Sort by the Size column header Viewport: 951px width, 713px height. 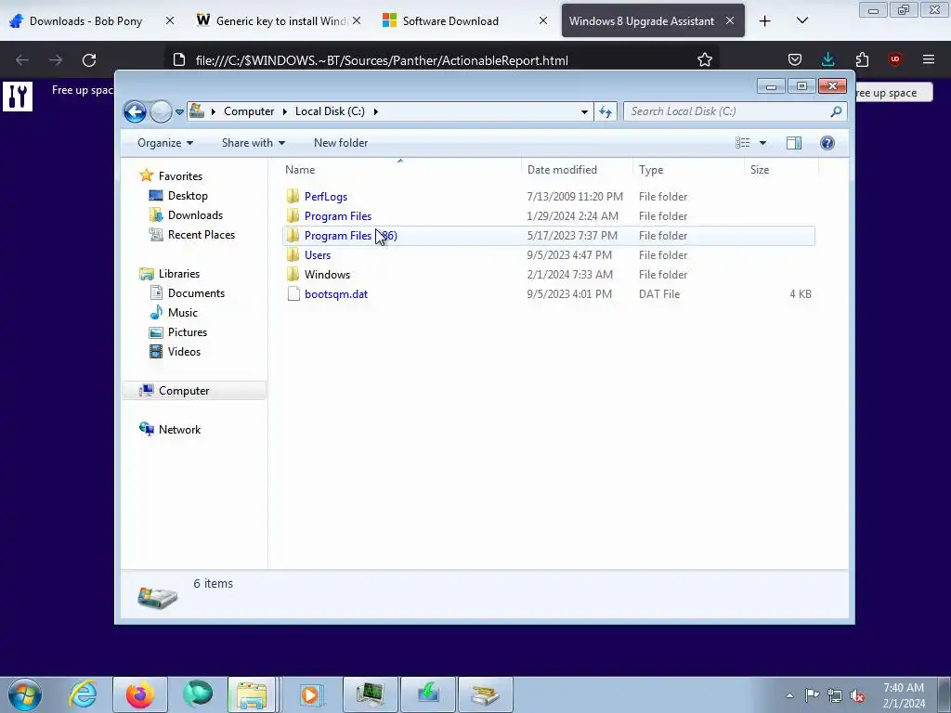tap(780, 170)
